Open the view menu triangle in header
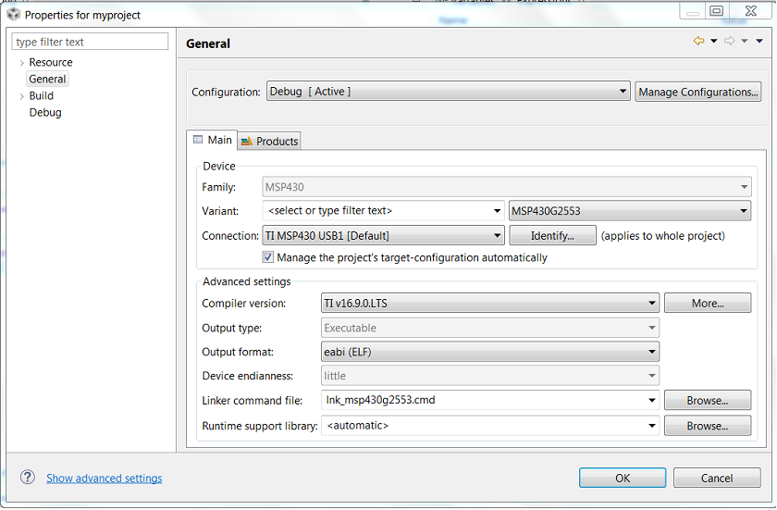Image resolution: width=777 pixels, height=510 pixels. point(759,41)
